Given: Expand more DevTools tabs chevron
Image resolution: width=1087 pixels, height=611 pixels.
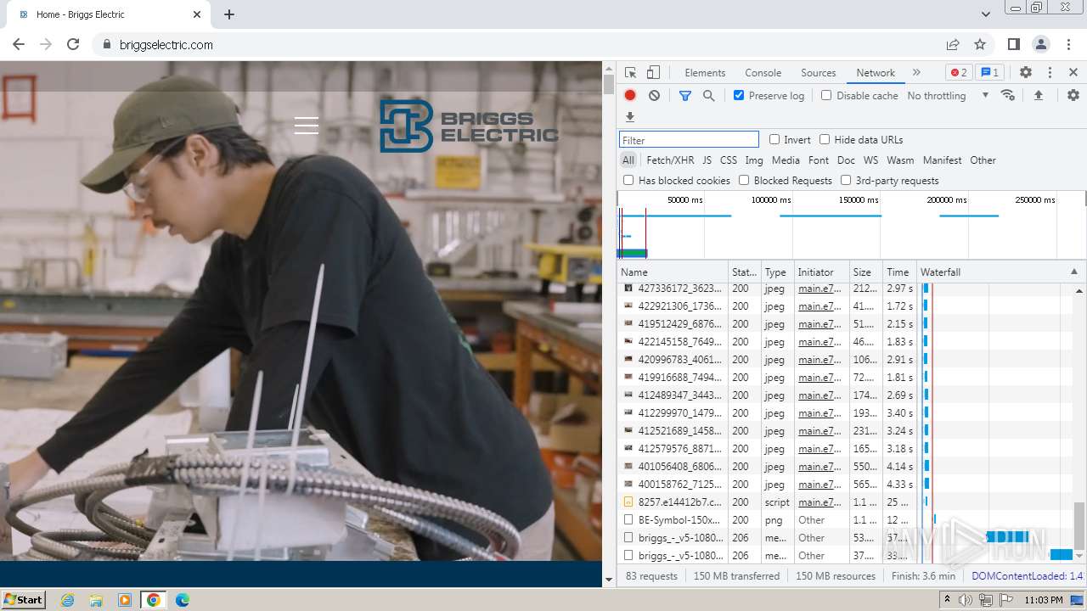Looking at the screenshot, I should [x=916, y=73].
